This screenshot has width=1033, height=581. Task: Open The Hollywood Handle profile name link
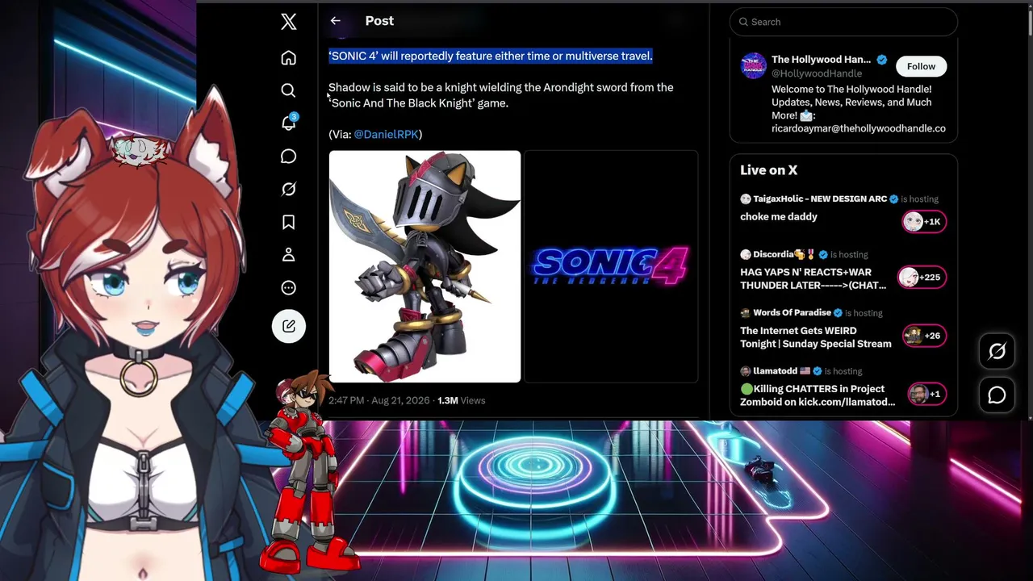[x=821, y=60]
